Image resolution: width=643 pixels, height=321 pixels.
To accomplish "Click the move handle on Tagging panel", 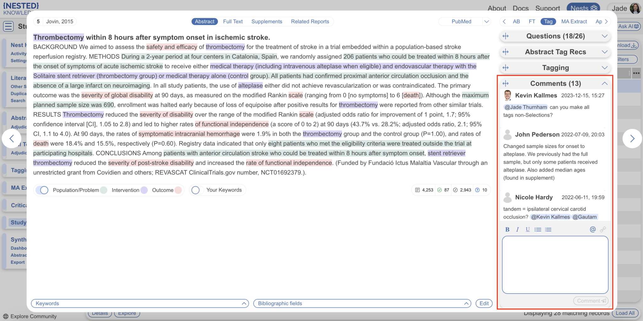I will click(x=505, y=68).
